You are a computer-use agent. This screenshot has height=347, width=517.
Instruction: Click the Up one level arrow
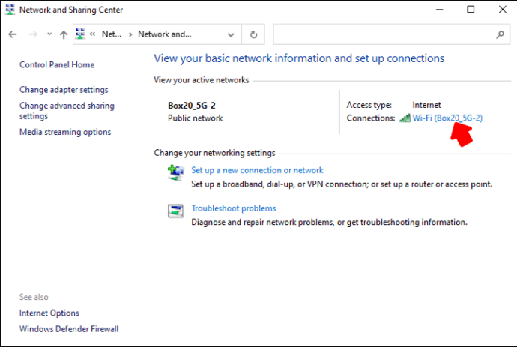pos(64,34)
